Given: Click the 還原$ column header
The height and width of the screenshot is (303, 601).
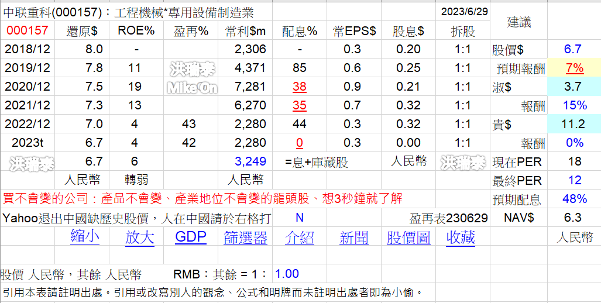Looking at the screenshot, I should [x=82, y=31].
